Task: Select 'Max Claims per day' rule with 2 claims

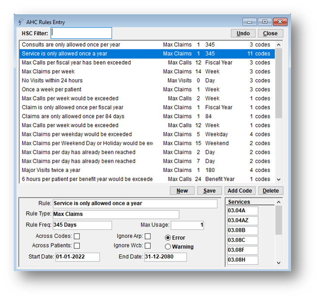Action: [147, 152]
